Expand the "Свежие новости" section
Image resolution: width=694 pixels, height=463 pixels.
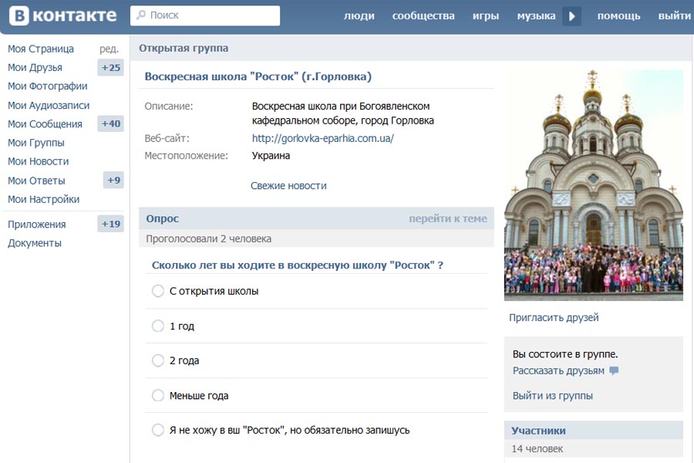tap(288, 186)
